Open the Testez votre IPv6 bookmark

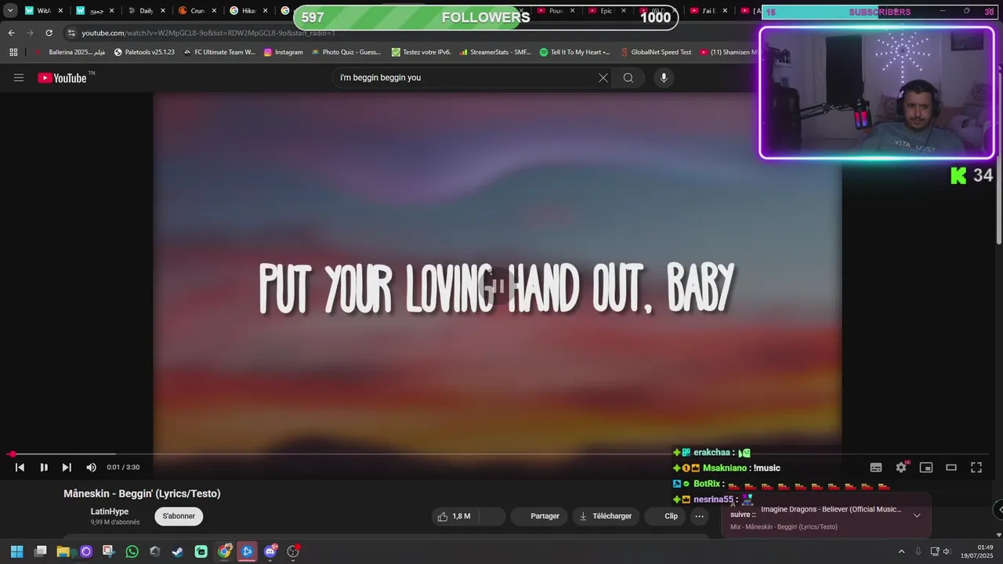coord(421,52)
